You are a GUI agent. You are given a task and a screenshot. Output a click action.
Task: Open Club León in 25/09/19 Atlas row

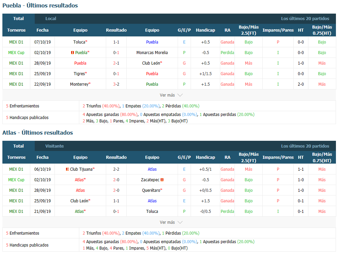tap(79, 201)
